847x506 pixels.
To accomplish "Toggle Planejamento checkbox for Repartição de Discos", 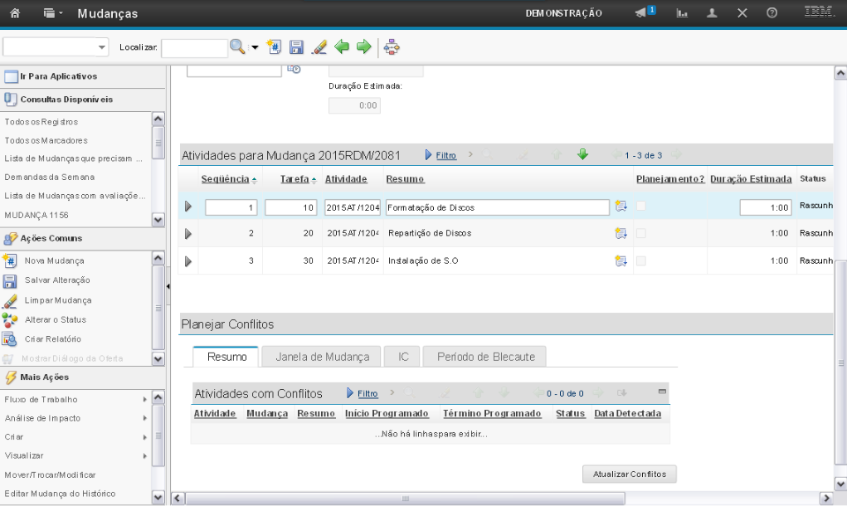I will coord(642,234).
